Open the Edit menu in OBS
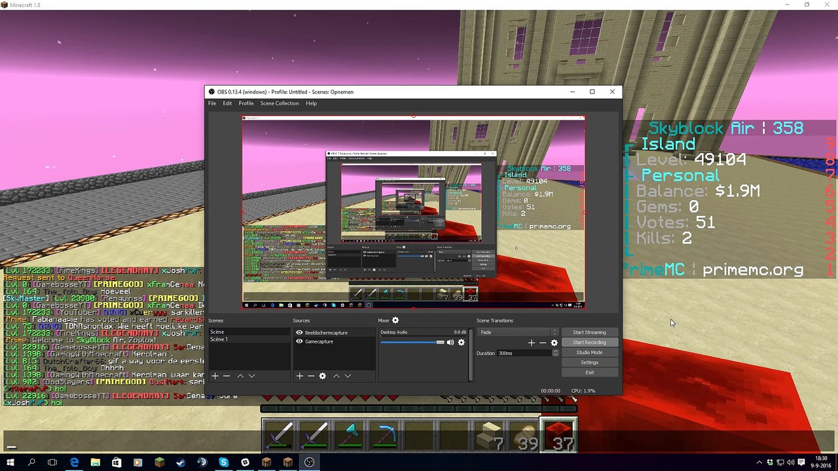This screenshot has width=838, height=471. coord(227,103)
